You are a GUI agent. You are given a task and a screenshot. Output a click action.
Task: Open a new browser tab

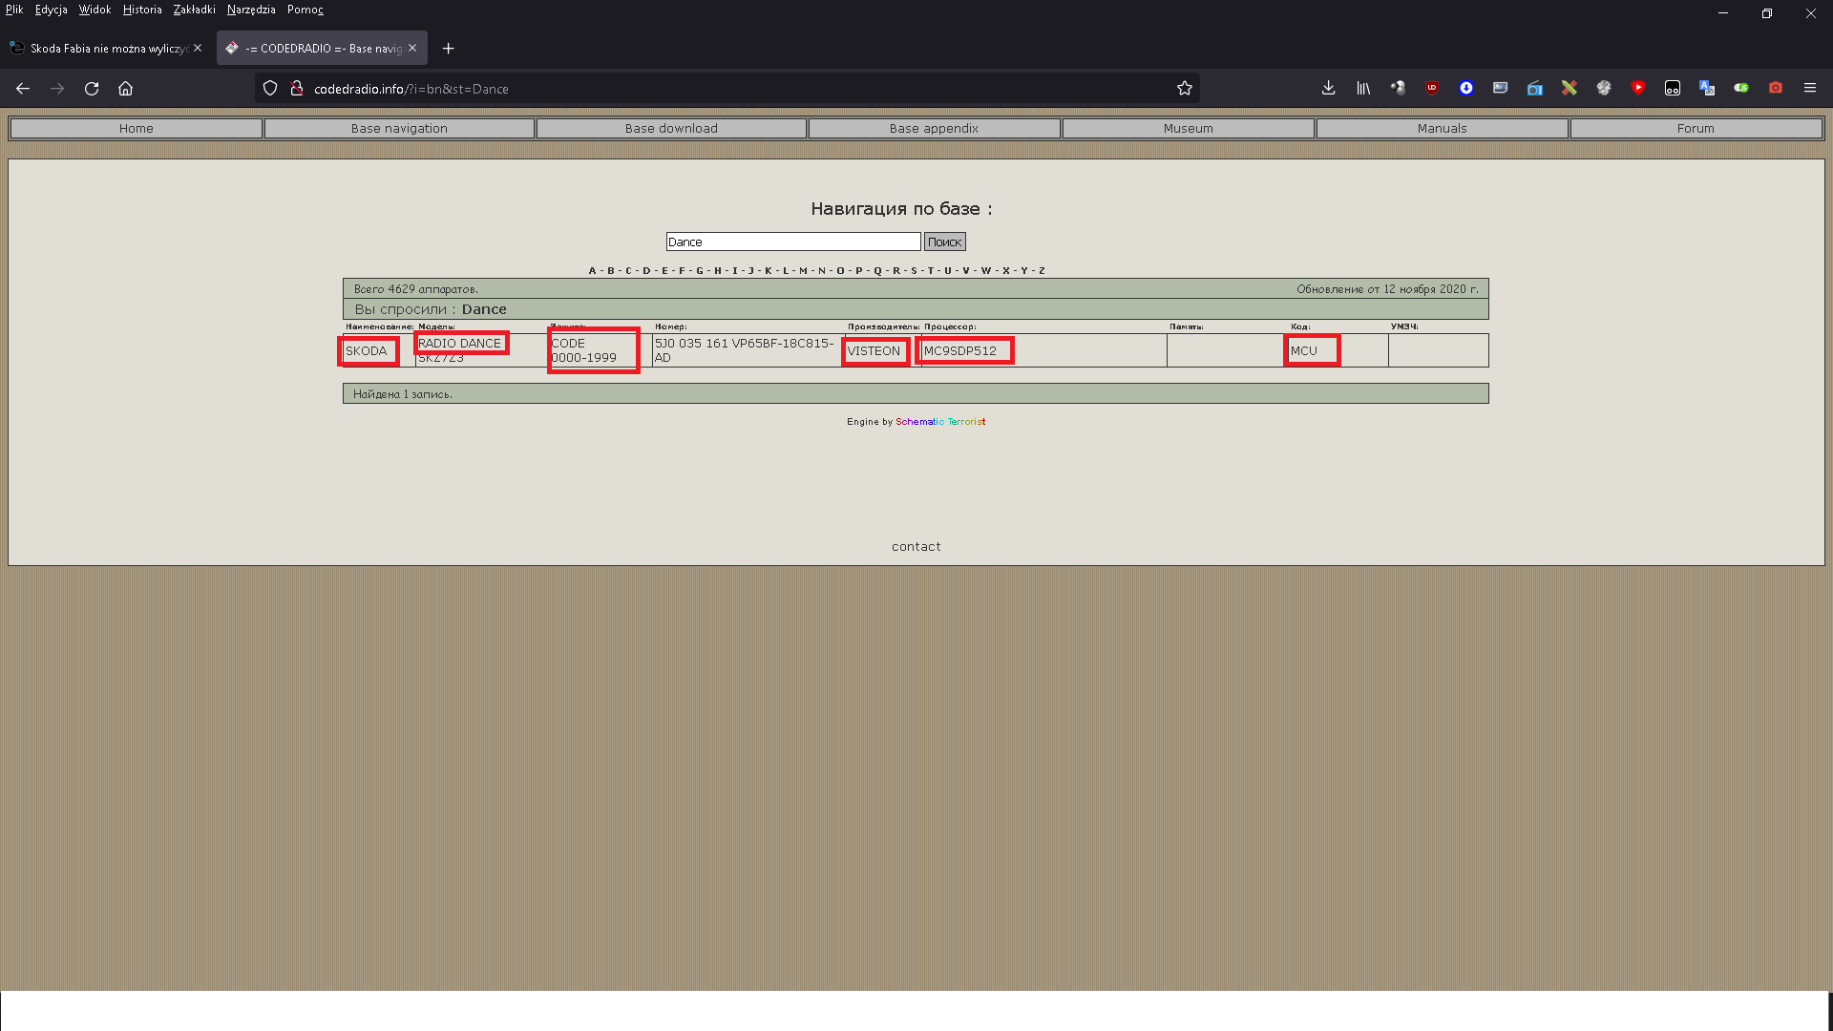(448, 49)
